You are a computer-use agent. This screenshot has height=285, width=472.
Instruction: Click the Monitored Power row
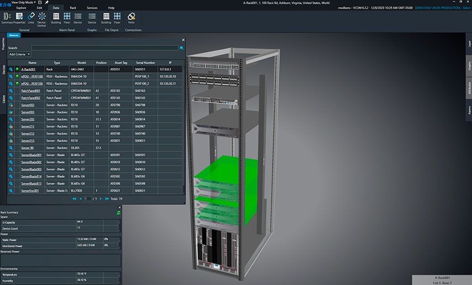[x=60, y=246]
